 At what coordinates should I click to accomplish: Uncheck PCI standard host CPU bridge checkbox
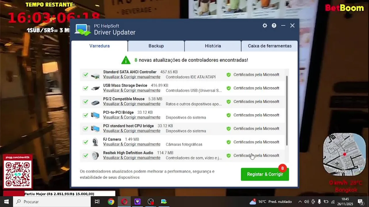[85, 129]
